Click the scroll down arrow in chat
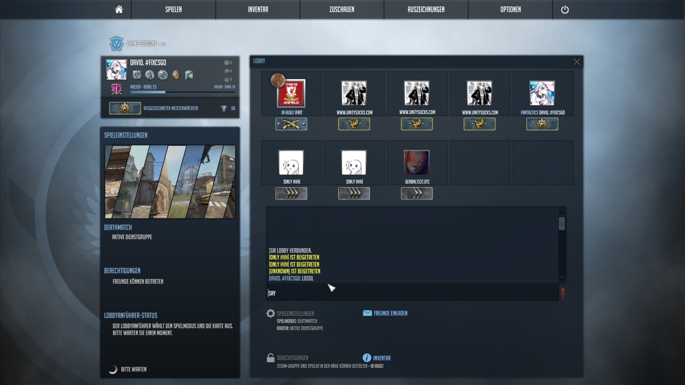Screen dimensions: 685x385 pos(562,279)
